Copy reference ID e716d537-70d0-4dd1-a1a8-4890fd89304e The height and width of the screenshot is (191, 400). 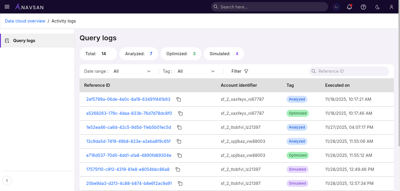pyautogui.click(x=179, y=155)
